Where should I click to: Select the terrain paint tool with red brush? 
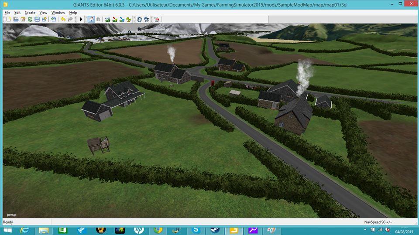tap(114, 19)
